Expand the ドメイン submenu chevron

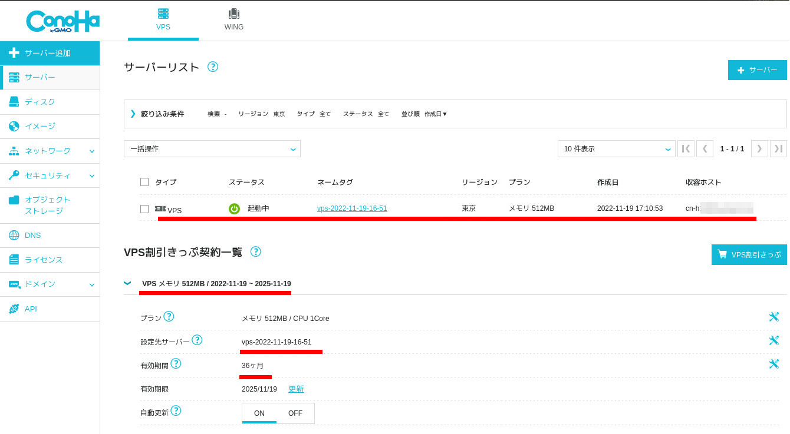[x=92, y=284]
